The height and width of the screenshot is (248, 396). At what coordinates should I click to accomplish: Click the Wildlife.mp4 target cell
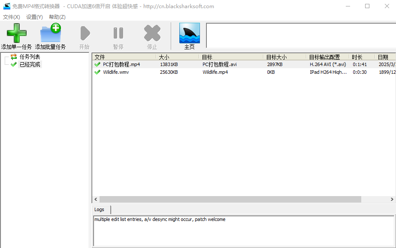click(215, 72)
